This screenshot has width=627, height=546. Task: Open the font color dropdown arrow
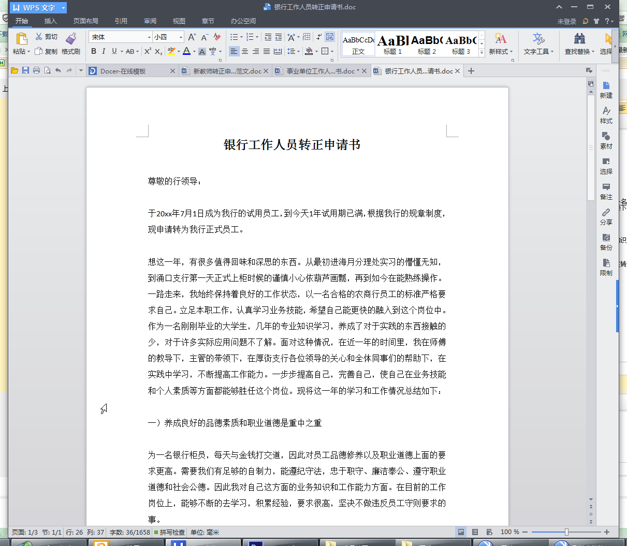[193, 51]
